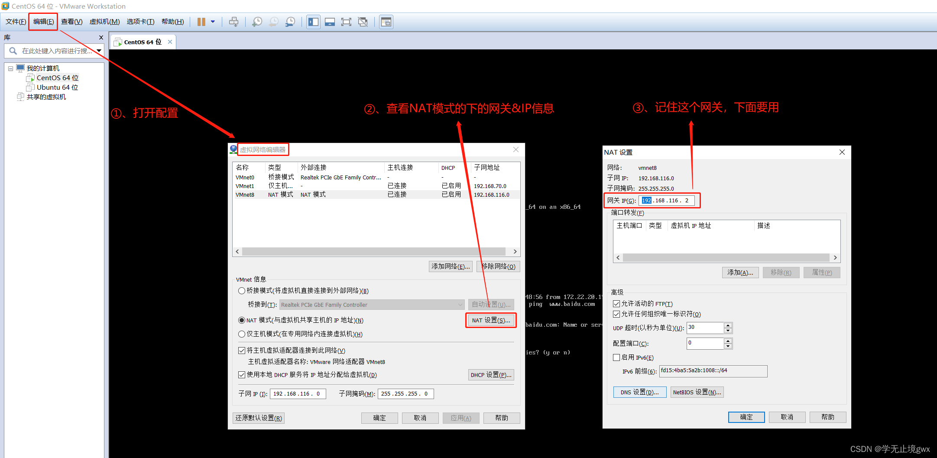Click the Unity mode toolbar icon

click(x=363, y=22)
